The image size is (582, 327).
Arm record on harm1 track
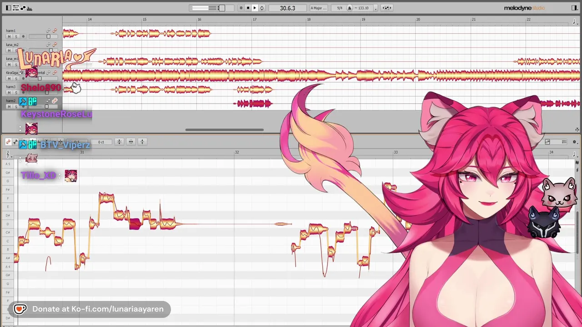pos(23,36)
